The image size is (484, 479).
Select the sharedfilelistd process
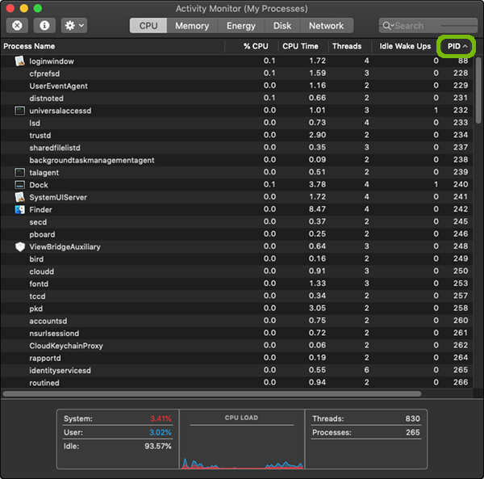[x=236, y=148]
